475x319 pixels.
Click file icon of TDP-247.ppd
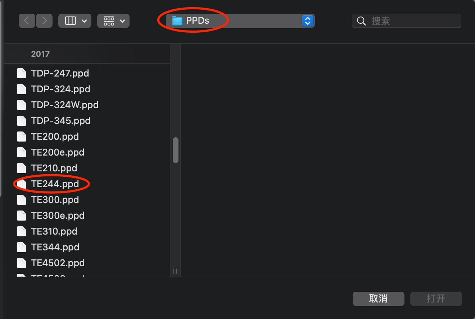(x=22, y=73)
